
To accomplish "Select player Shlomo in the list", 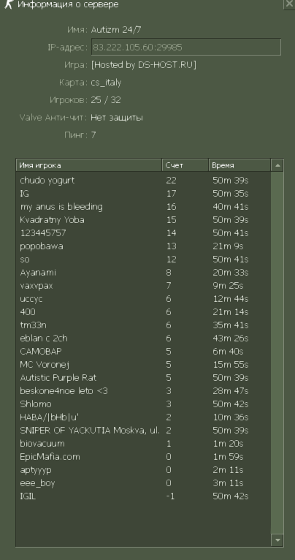I will coord(143,404).
